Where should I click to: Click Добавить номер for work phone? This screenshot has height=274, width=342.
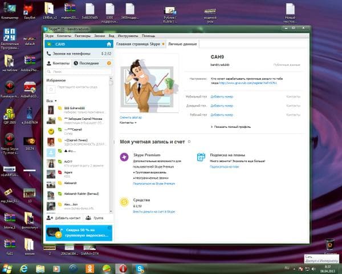222,115
